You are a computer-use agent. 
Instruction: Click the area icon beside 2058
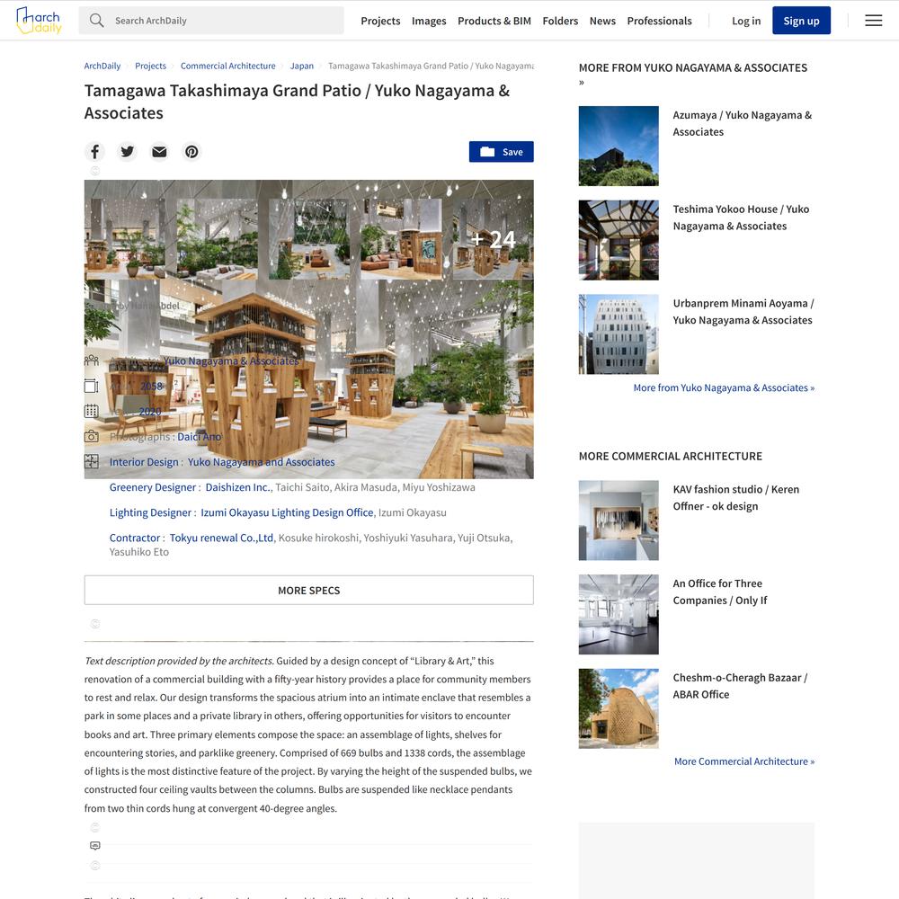tap(91, 386)
